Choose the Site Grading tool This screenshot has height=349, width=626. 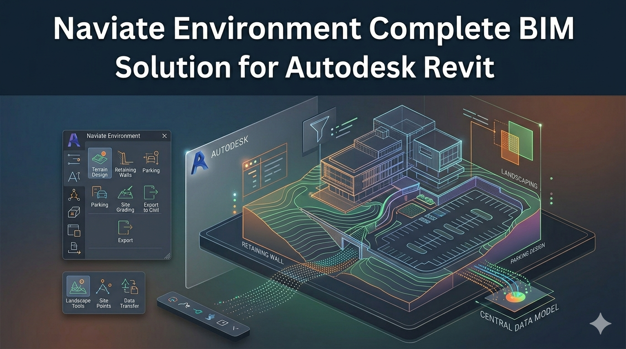point(125,198)
